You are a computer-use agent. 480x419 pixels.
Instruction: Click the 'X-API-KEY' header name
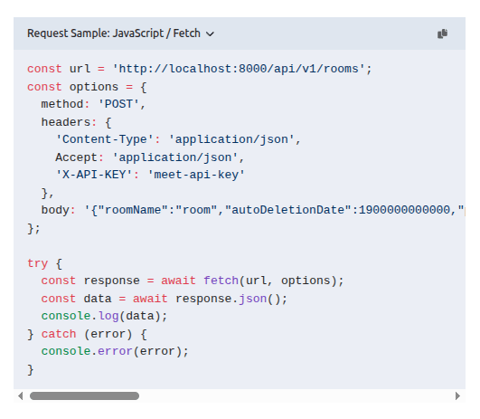click(x=94, y=175)
